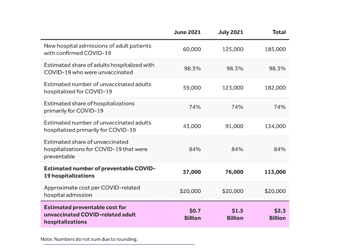This screenshot has width=343, height=252.
Task: Click the 'Numbers do not sum due to rounding' note
Action: 89,239
